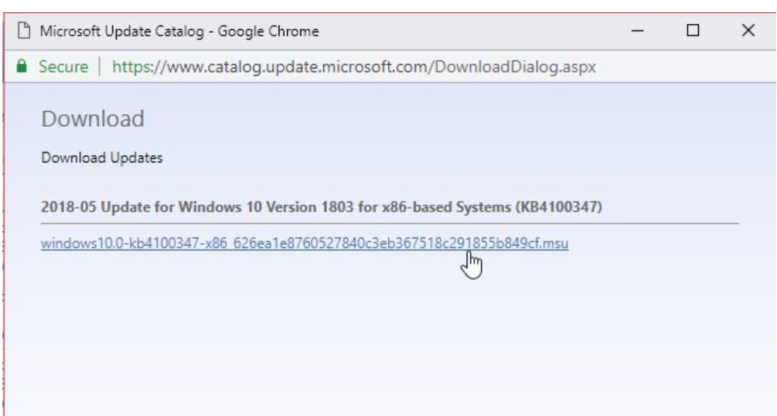Click the window title 'Microsoft Update Catalog - Google Chrome'
Viewport: 777px width, 416px height.
coord(179,31)
